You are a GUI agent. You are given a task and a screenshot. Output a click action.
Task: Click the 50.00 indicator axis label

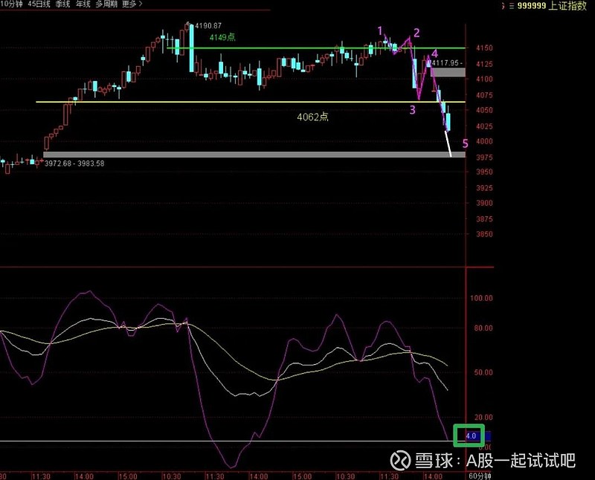(x=483, y=373)
